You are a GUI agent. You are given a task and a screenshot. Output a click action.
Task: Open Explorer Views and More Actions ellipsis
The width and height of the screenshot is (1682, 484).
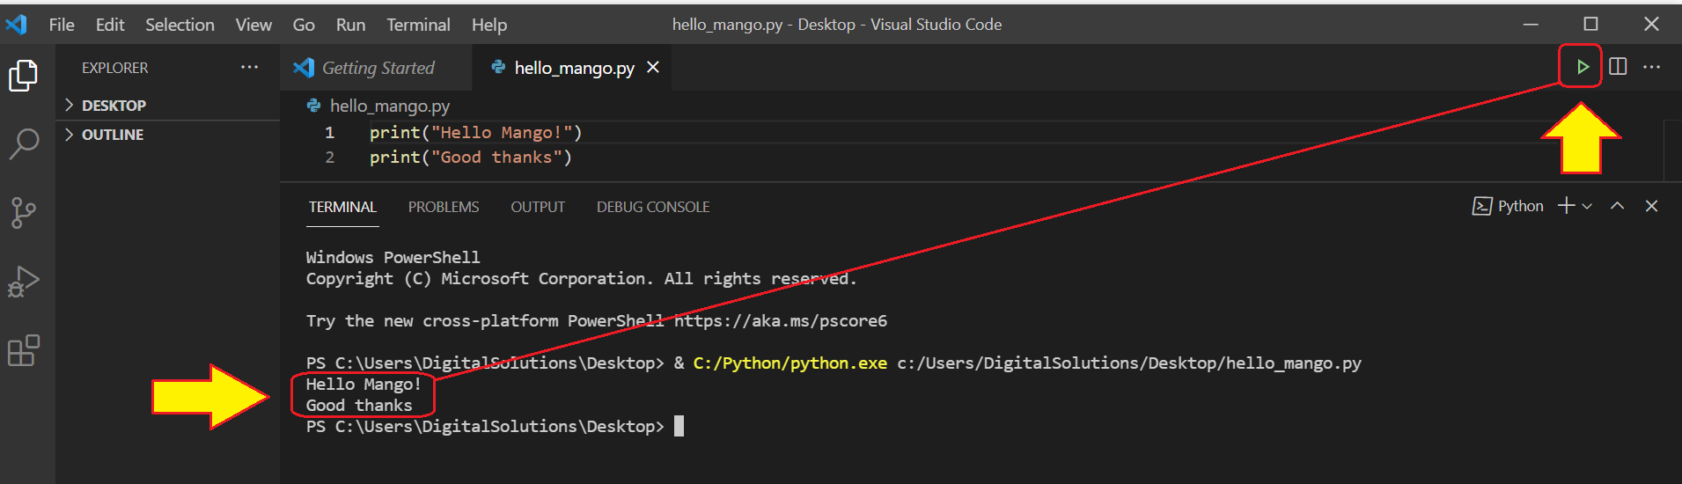[250, 67]
